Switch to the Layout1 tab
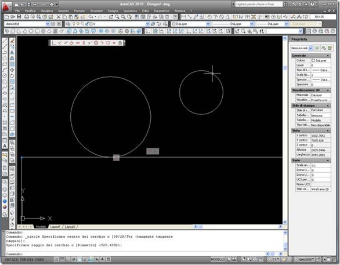The width and height of the screenshot is (340, 265). [x=55, y=227]
